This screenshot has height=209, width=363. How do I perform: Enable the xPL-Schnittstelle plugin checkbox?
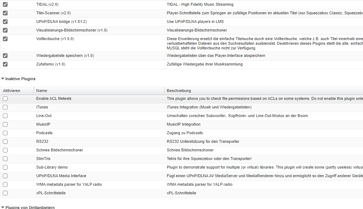tap(5, 193)
